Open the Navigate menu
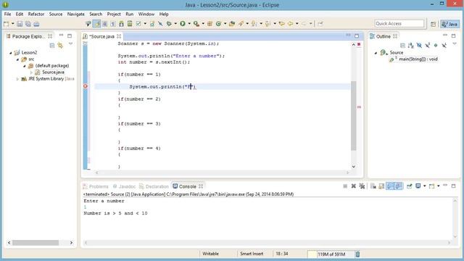Image resolution: width=464 pixels, height=261 pixels. (x=75, y=14)
